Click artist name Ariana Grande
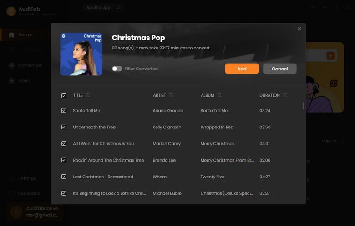The width and height of the screenshot is (355, 226). pyautogui.click(x=168, y=111)
